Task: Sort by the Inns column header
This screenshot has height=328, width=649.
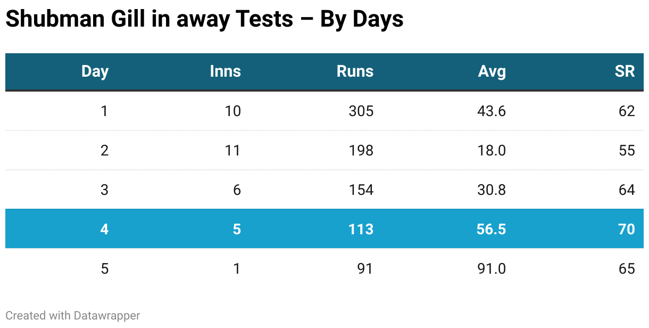Action: click(225, 71)
